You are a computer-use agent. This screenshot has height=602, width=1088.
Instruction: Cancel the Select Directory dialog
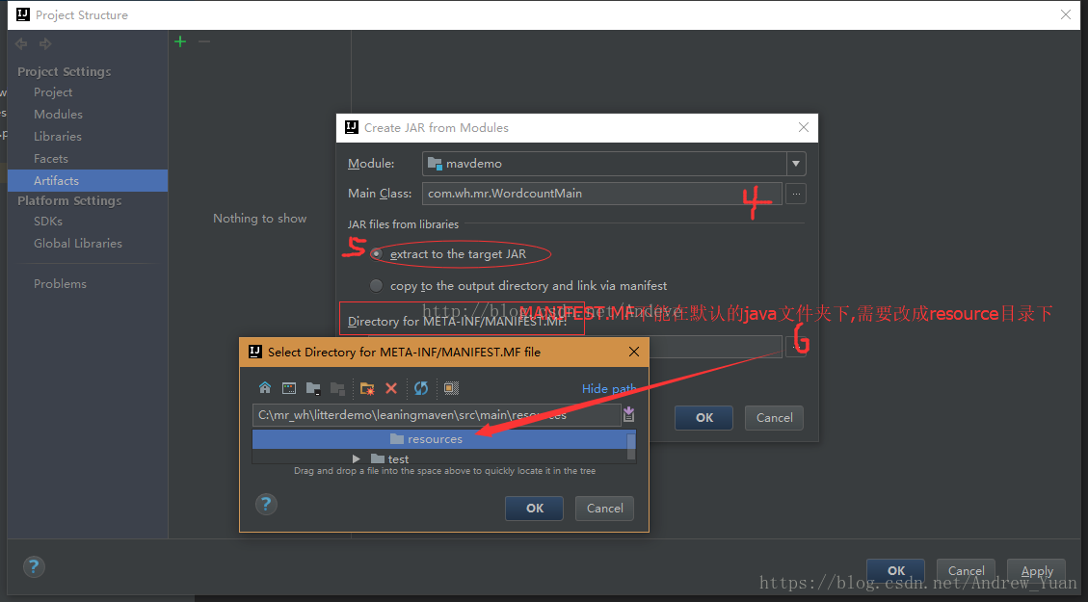pos(604,509)
